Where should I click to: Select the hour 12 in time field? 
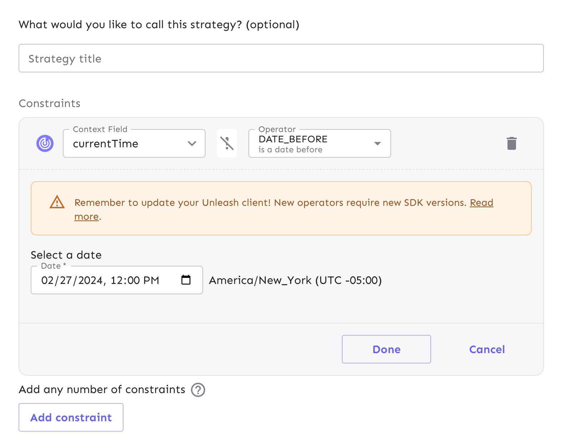pos(116,280)
